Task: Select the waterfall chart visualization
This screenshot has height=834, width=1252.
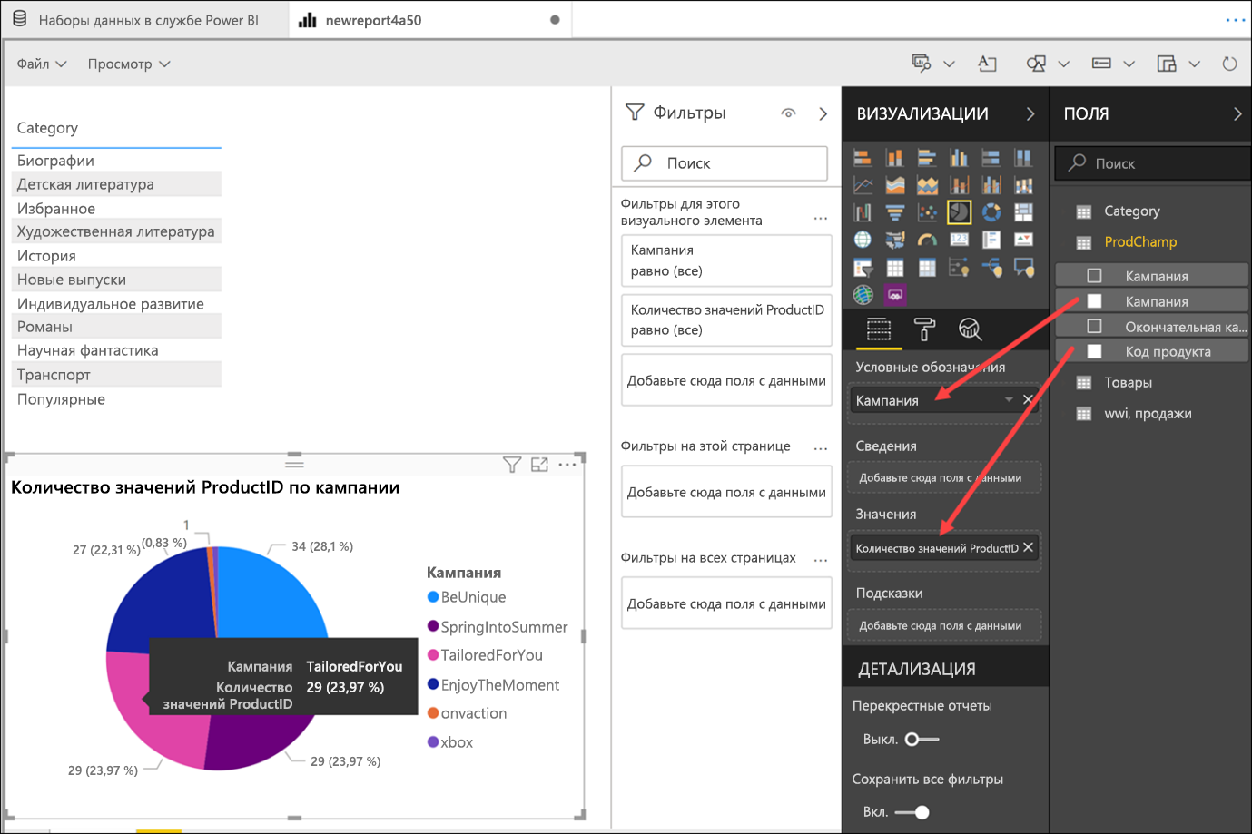Action: (x=863, y=212)
